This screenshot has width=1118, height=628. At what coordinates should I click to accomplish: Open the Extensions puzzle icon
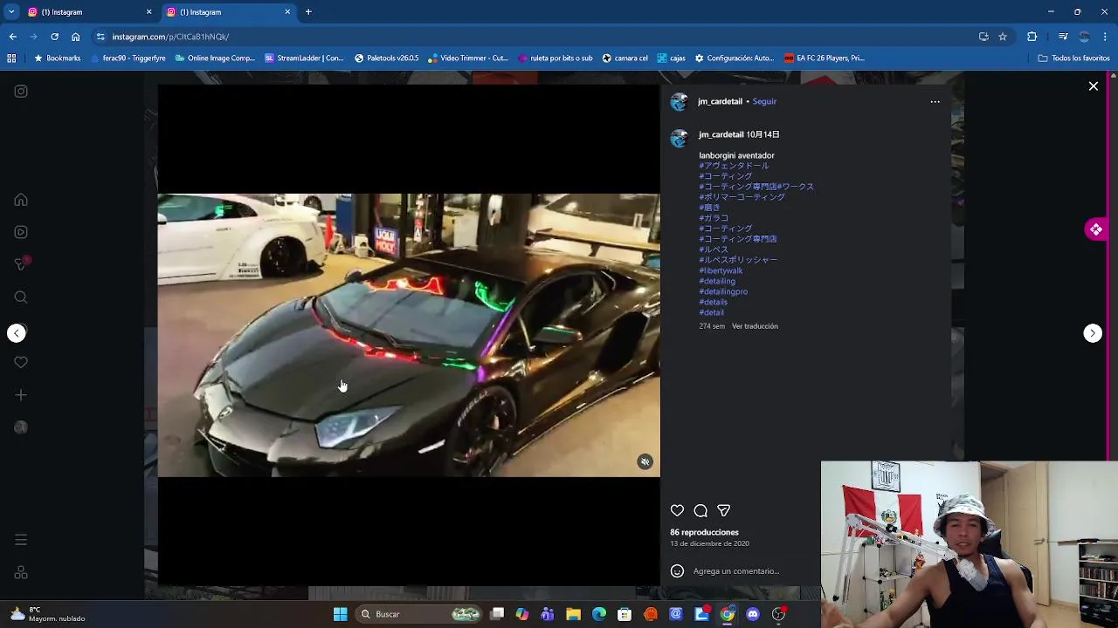coord(1032,37)
